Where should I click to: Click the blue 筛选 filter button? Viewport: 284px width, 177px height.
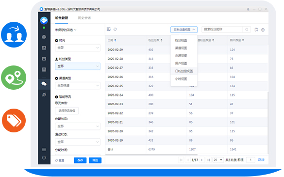95,161
